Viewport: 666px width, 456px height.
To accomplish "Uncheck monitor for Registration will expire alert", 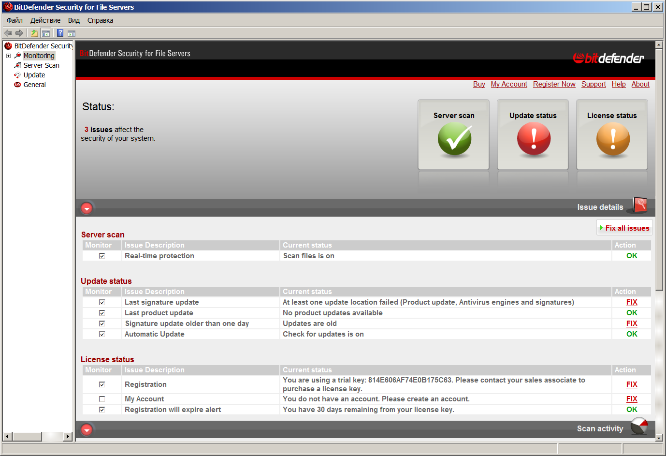I will [x=102, y=410].
